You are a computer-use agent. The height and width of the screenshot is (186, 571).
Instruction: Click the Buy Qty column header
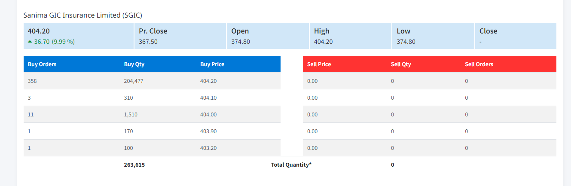pyautogui.click(x=133, y=64)
